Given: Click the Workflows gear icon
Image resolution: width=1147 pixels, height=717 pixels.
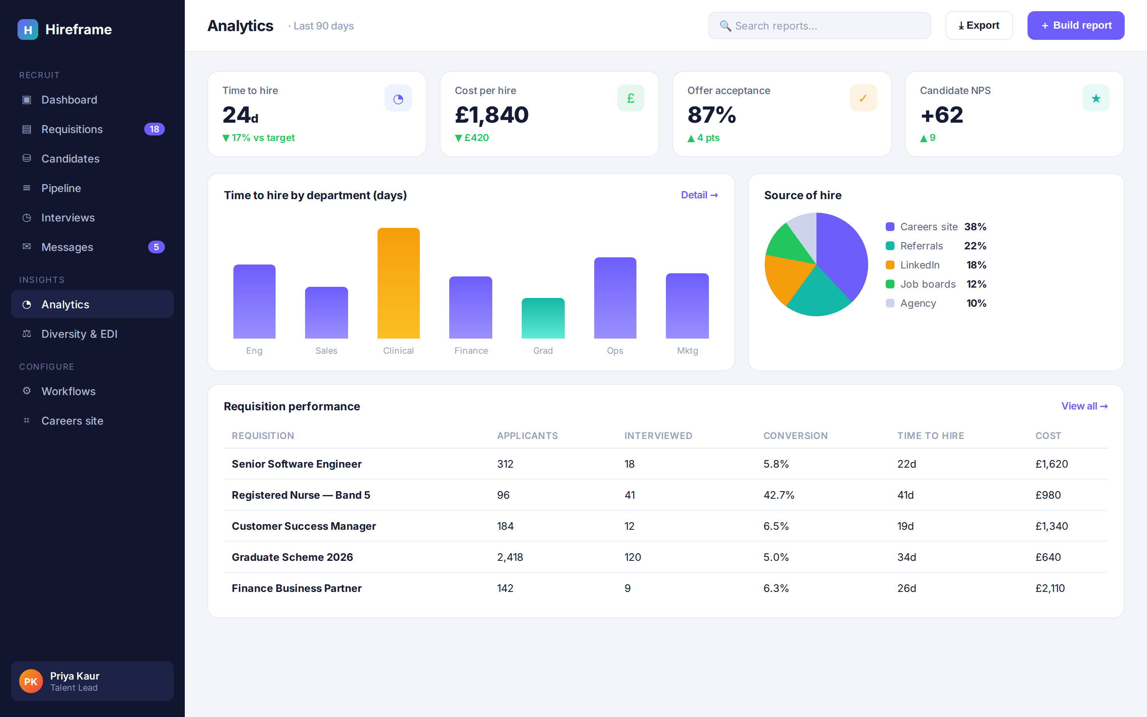Looking at the screenshot, I should 27,391.
